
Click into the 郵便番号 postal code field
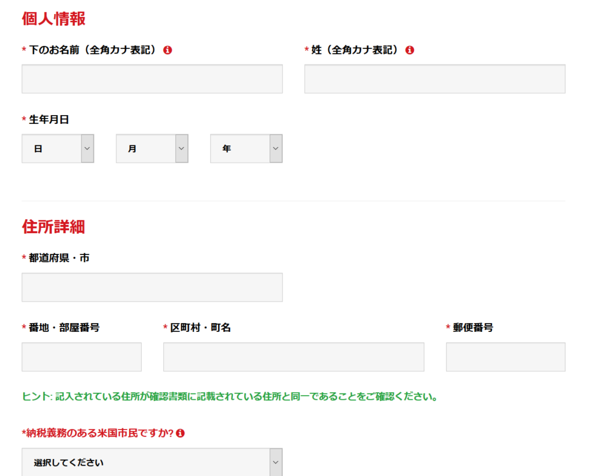click(506, 357)
